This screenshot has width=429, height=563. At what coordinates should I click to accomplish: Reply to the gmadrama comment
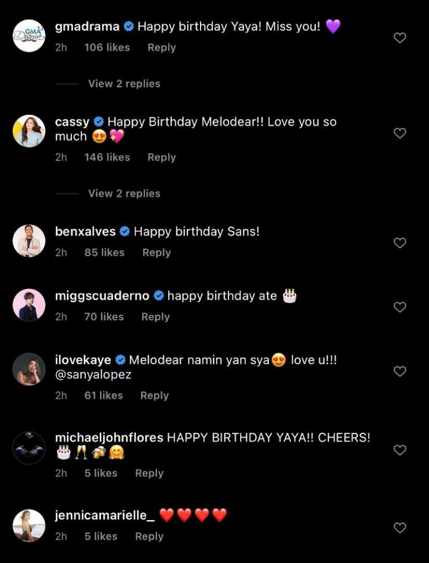(161, 48)
